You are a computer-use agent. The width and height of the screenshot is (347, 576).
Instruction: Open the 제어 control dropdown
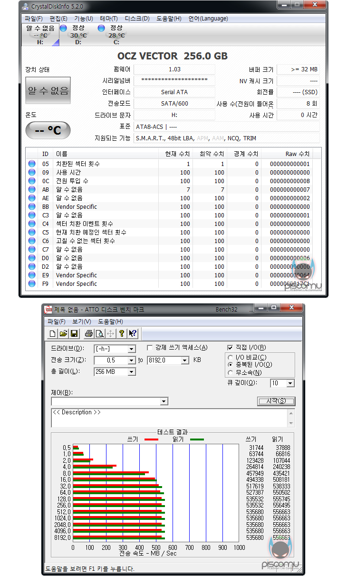164,401
